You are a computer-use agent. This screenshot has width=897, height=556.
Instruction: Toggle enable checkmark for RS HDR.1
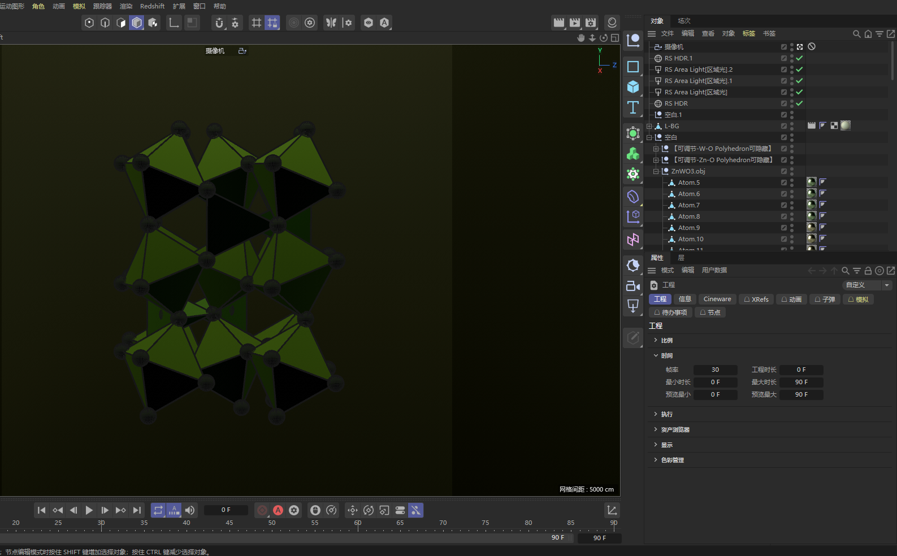pyautogui.click(x=799, y=58)
